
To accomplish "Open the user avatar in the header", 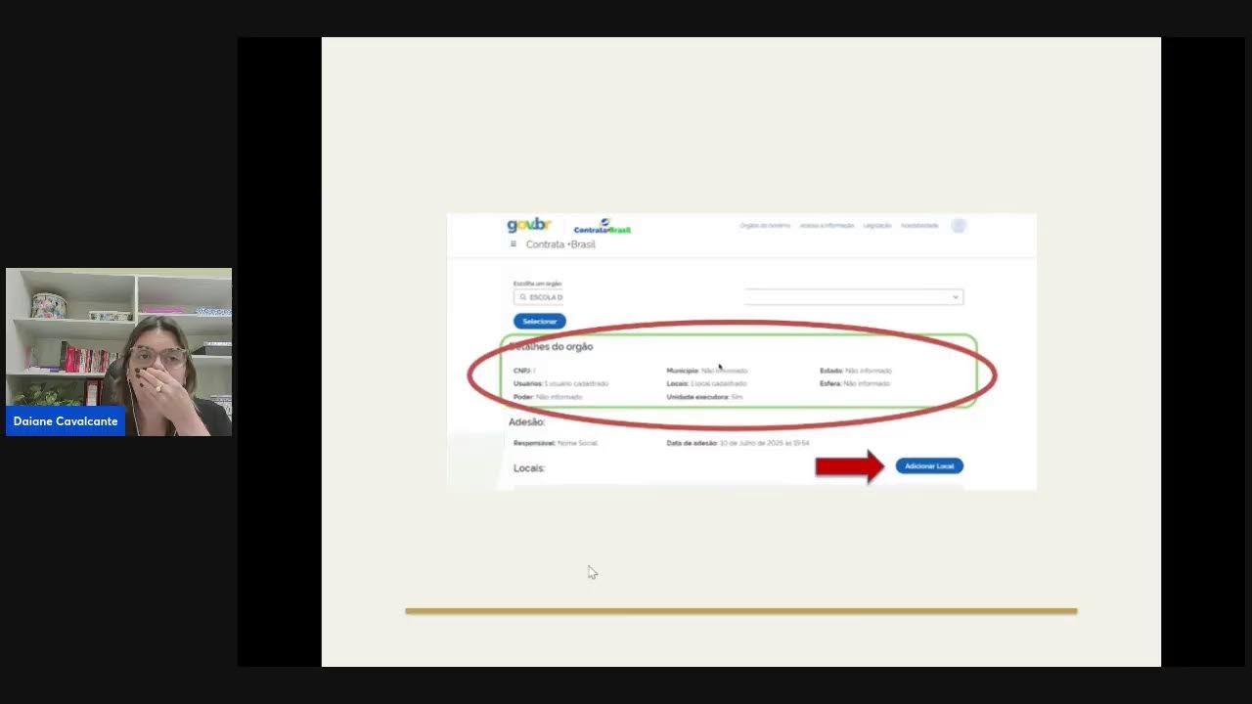I will click(x=959, y=226).
